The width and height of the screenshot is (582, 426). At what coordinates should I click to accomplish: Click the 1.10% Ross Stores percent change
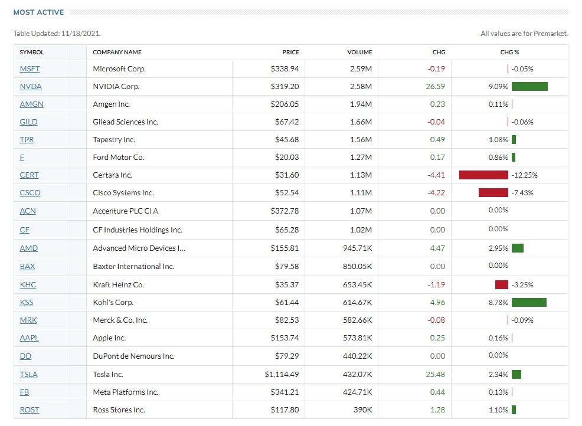499,410
